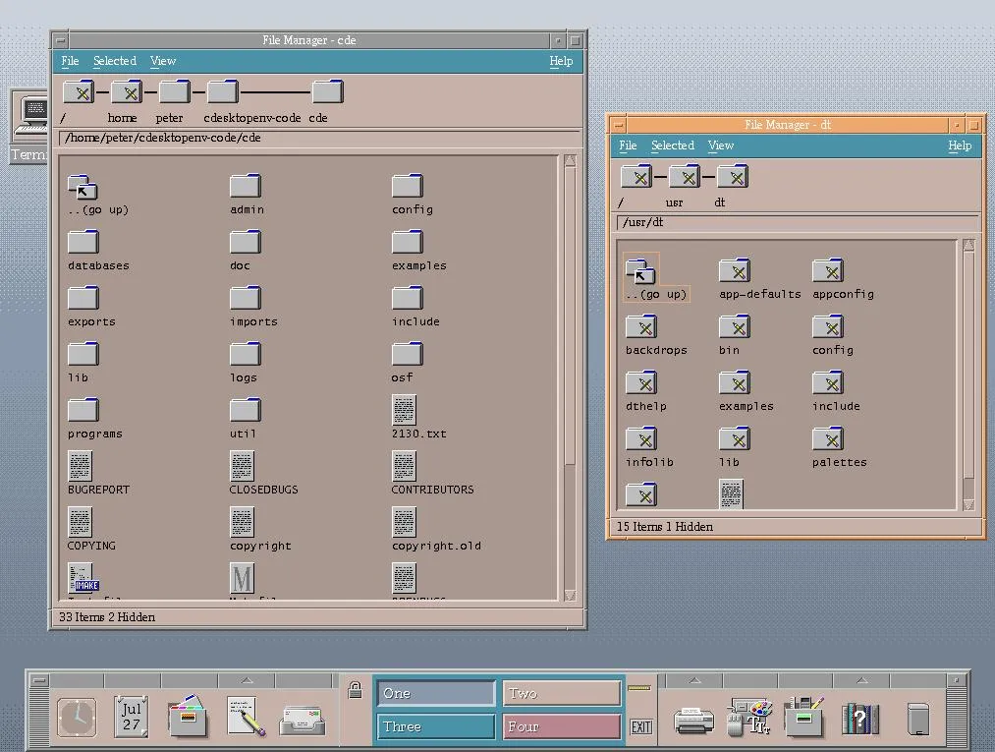Open the Application Manager drawer icon
The image size is (995, 752).
point(803,718)
